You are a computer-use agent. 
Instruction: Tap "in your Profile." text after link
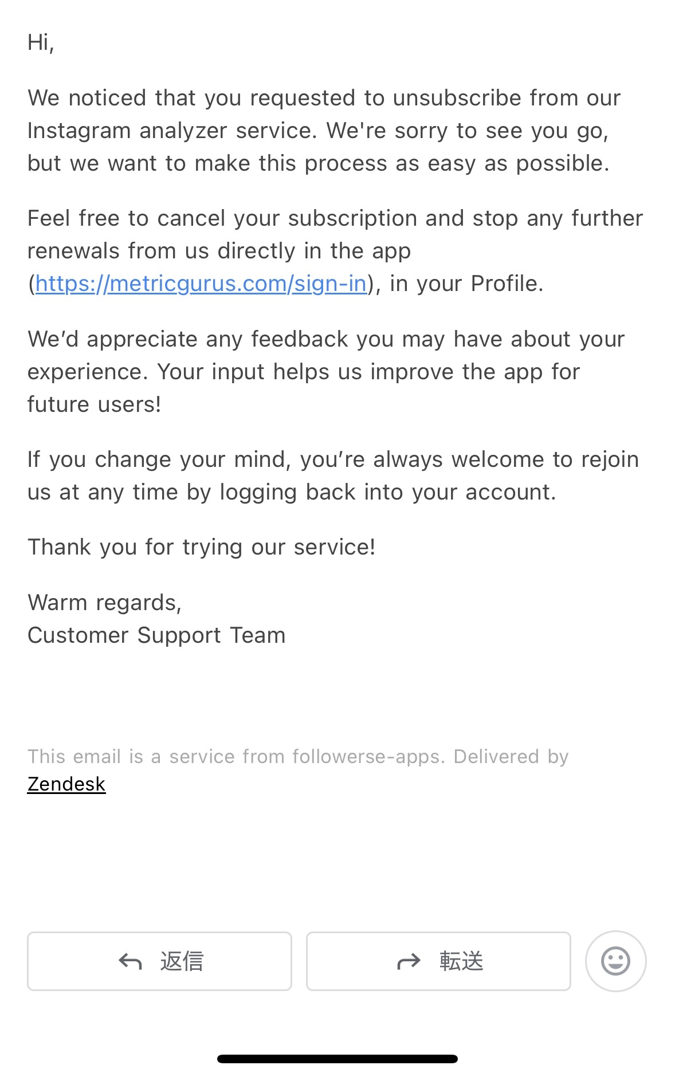point(466,284)
